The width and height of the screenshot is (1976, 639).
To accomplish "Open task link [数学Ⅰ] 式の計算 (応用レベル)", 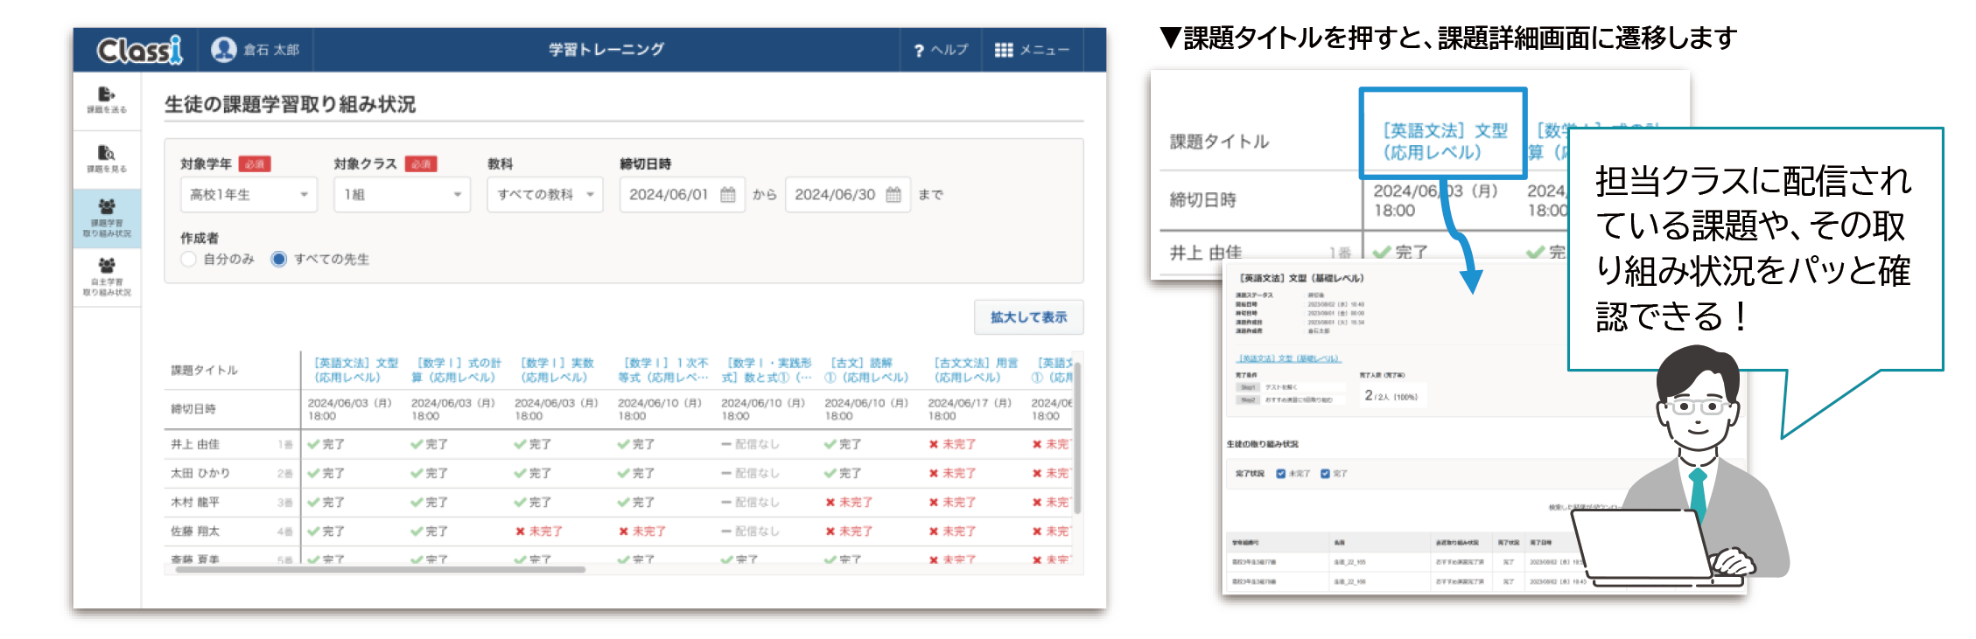I will (x=456, y=370).
